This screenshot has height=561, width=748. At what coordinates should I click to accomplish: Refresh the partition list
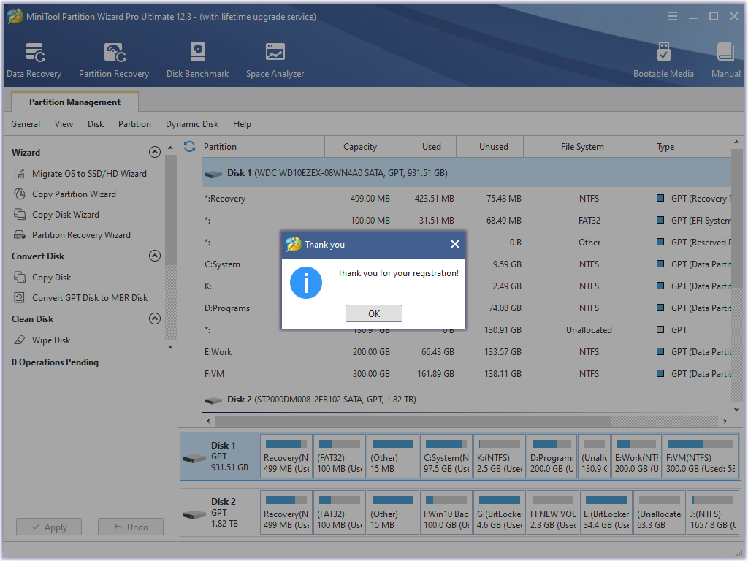coord(189,146)
